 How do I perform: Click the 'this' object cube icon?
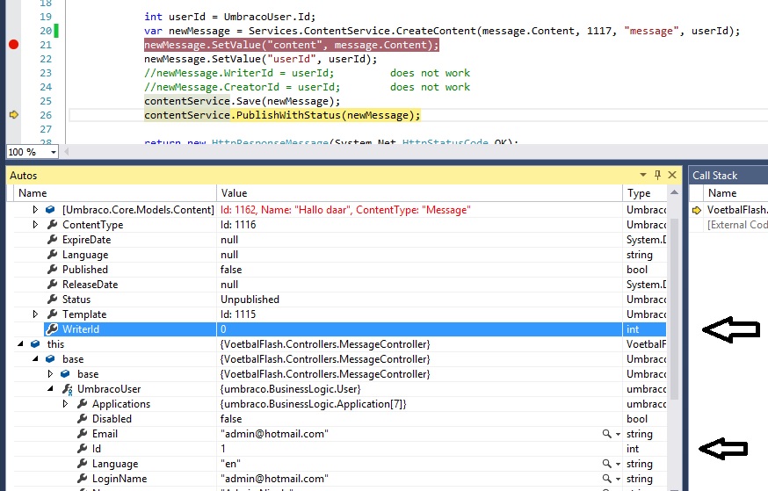coord(35,344)
